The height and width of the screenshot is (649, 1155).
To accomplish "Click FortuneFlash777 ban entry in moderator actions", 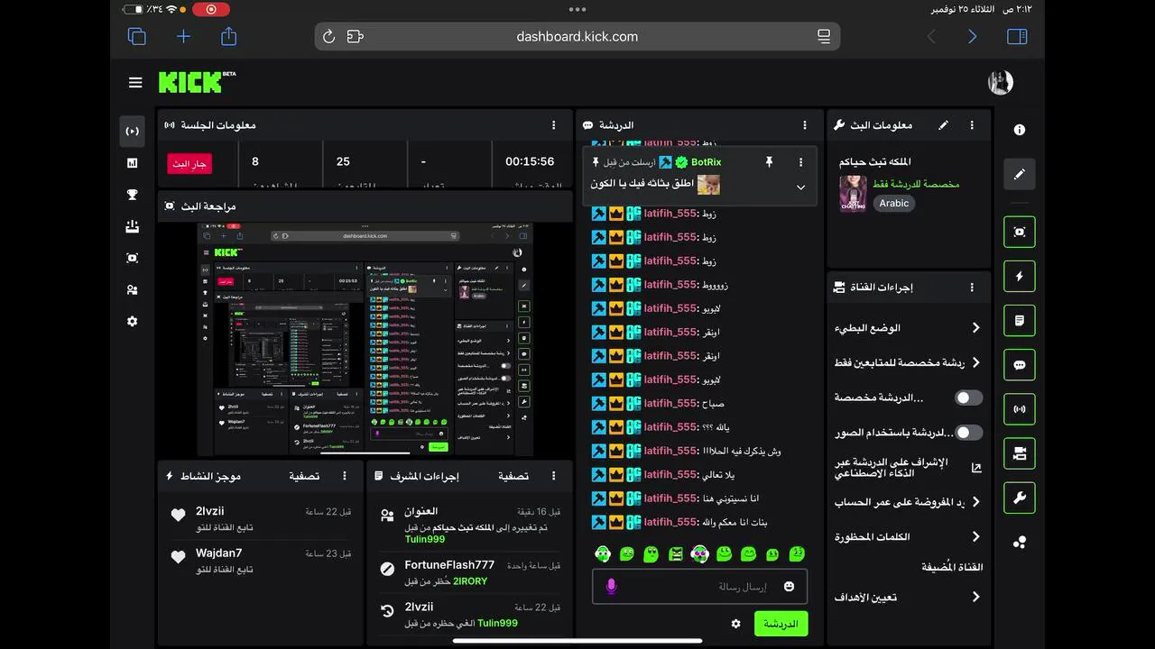I will pyautogui.click(x=469, y=573).
